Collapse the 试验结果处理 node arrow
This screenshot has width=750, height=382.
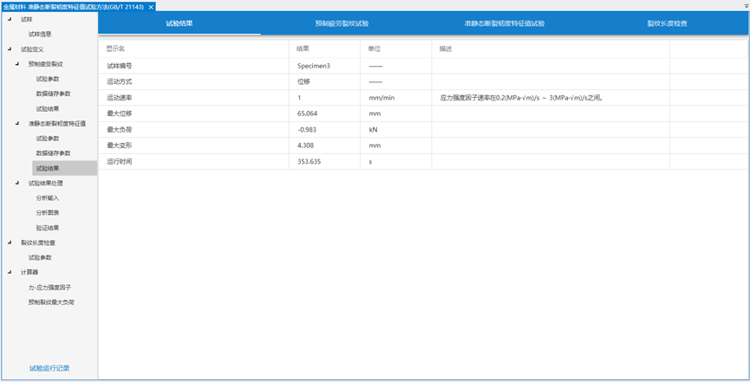point(16,183)
